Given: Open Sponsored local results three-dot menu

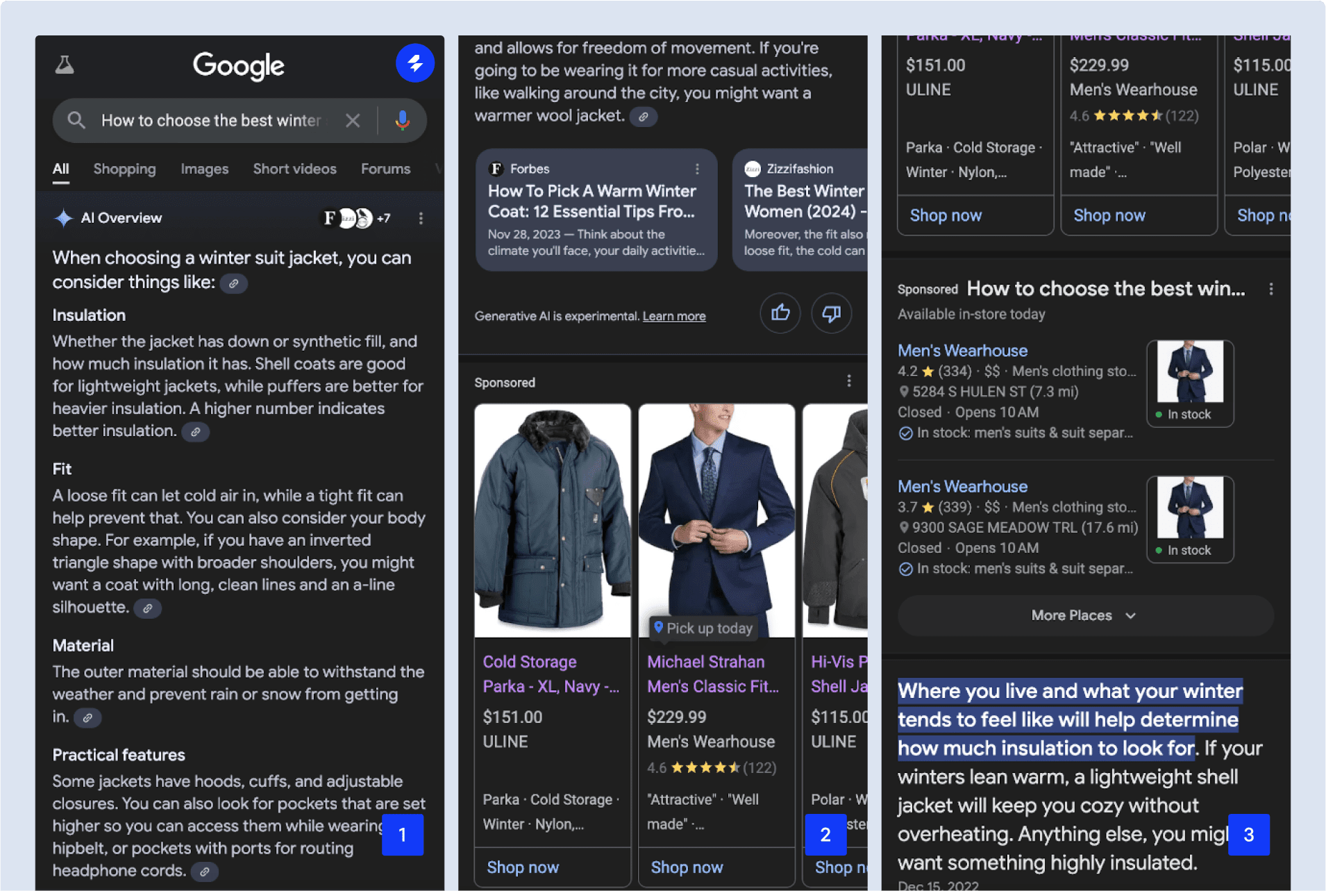Looking at the screenshot, I should click(1270, 289).
